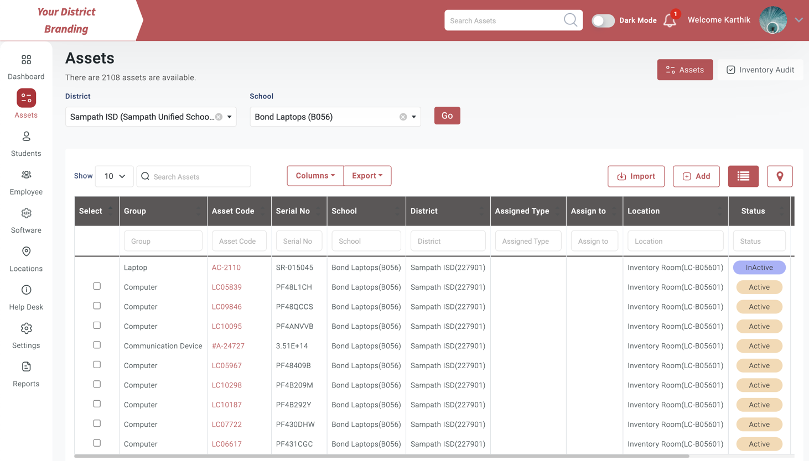The width and height of the screenshot is (809, 461).
Task: Go to Students in the sidebar
Action: pos(26,137)
